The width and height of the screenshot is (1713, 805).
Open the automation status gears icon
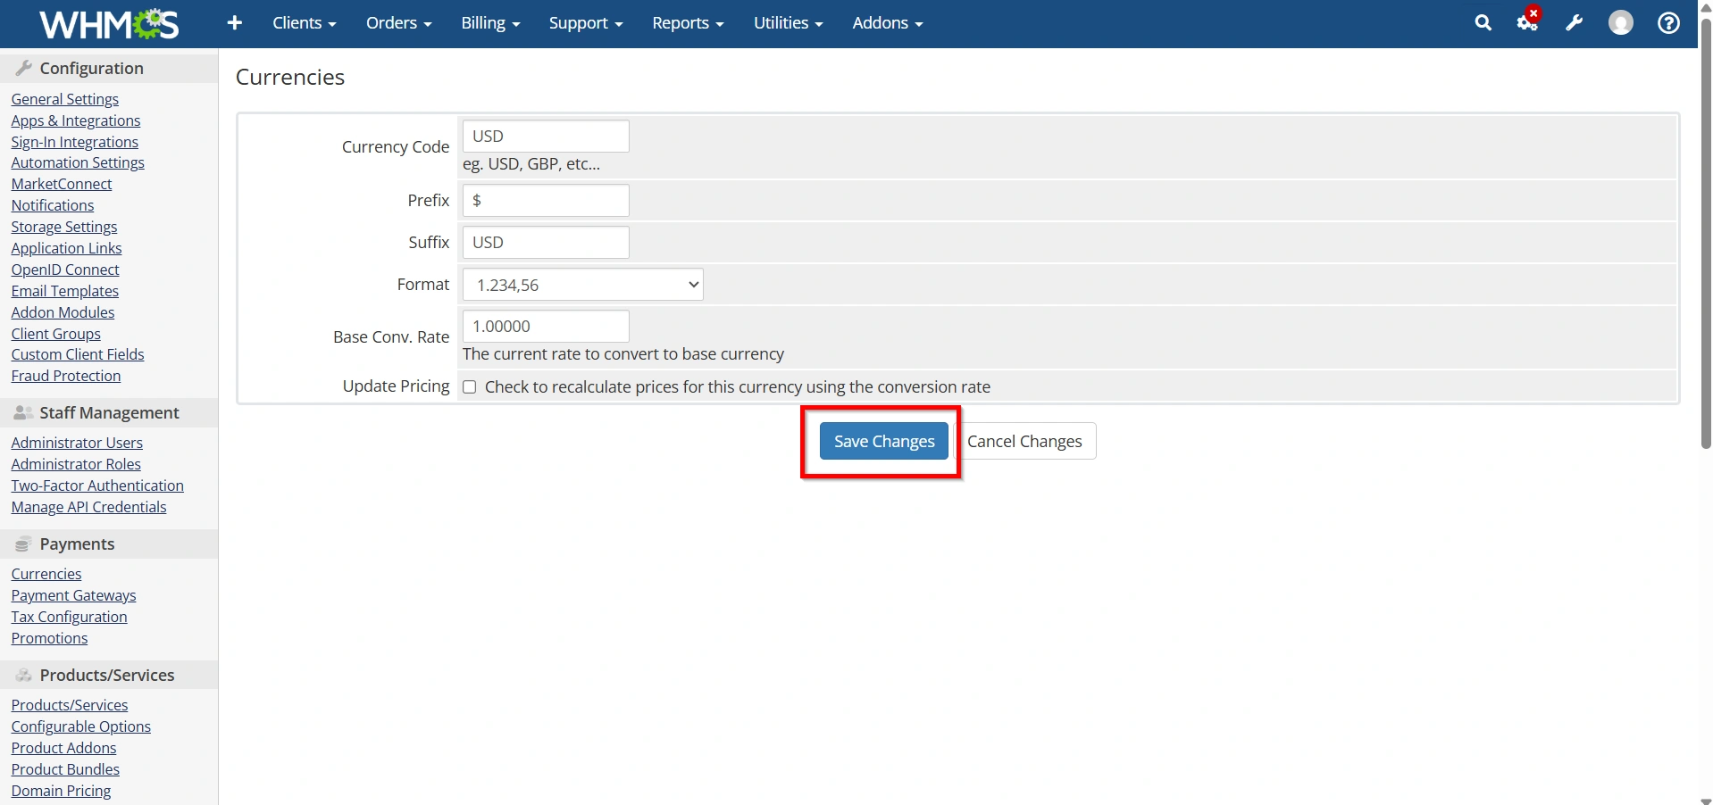pyautogui.click(x=1527, y=23)
